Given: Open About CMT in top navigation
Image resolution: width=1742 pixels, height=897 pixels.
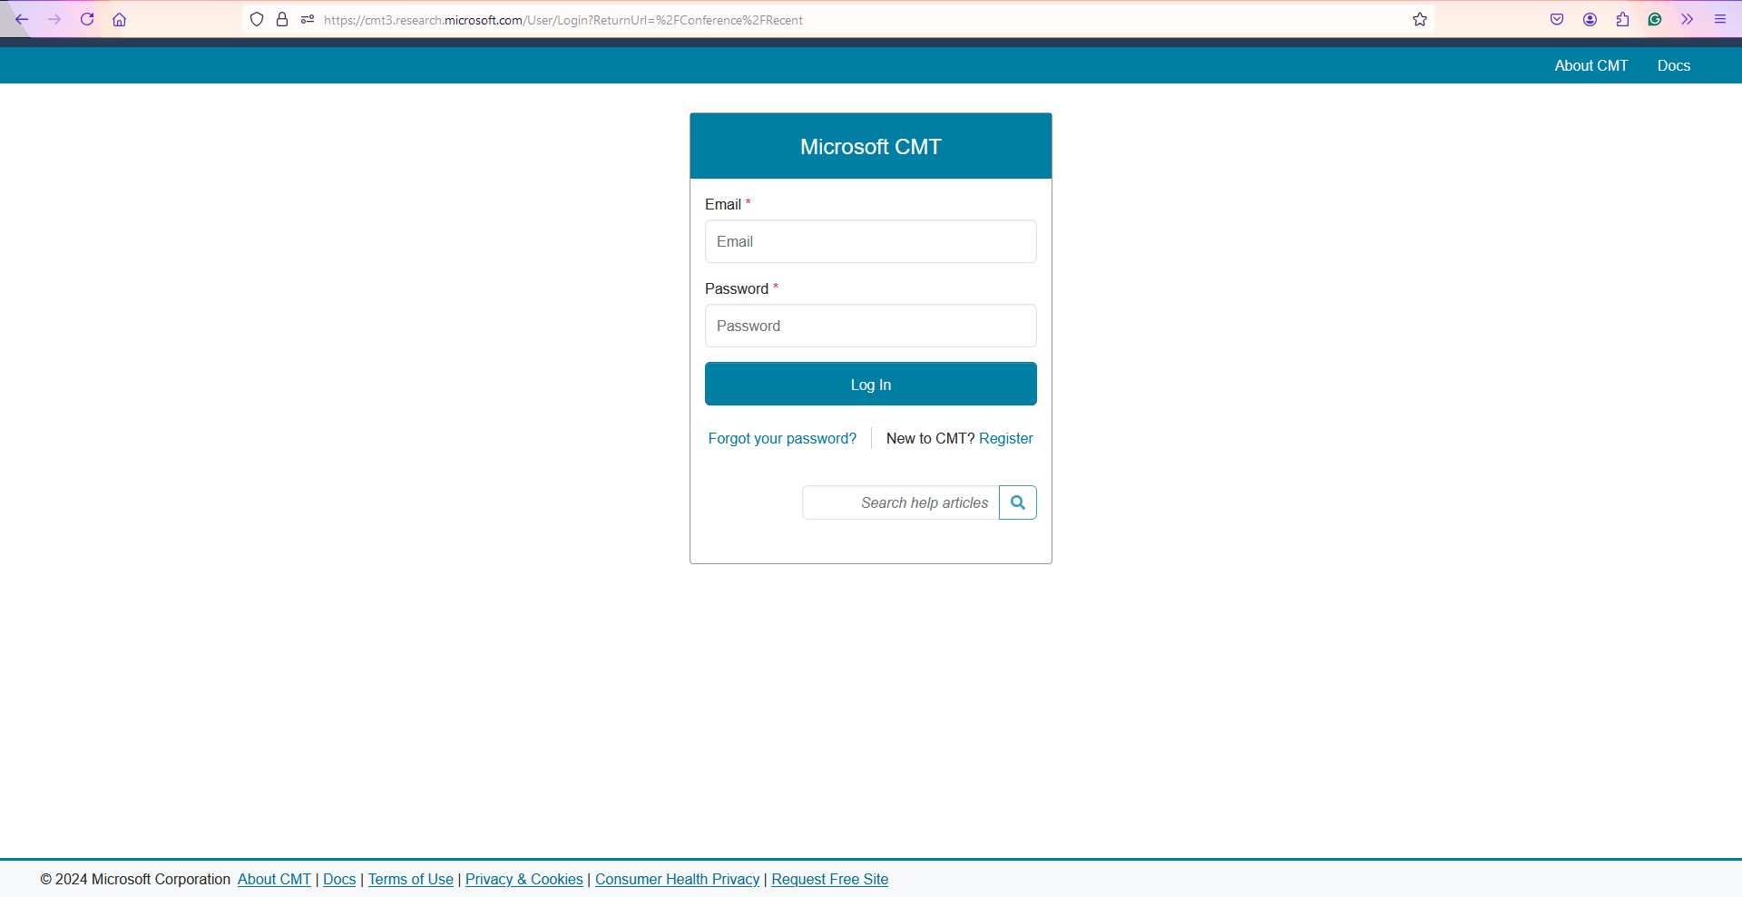Looking at the screenshot, I should point(1591,65).
